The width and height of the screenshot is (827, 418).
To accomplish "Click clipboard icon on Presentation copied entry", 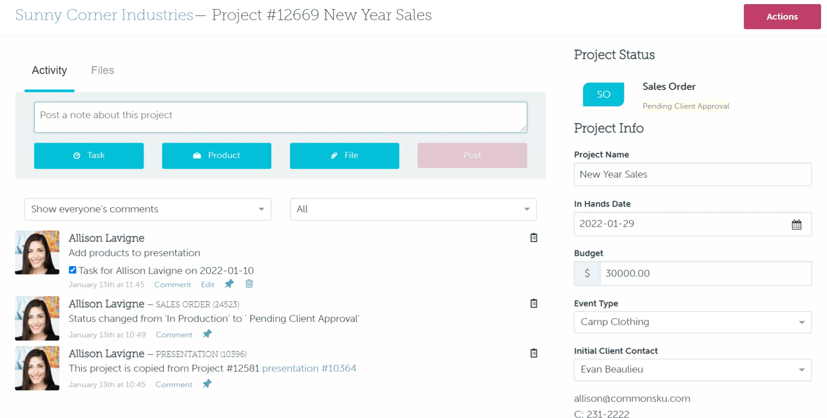I will tap(533, 353).
